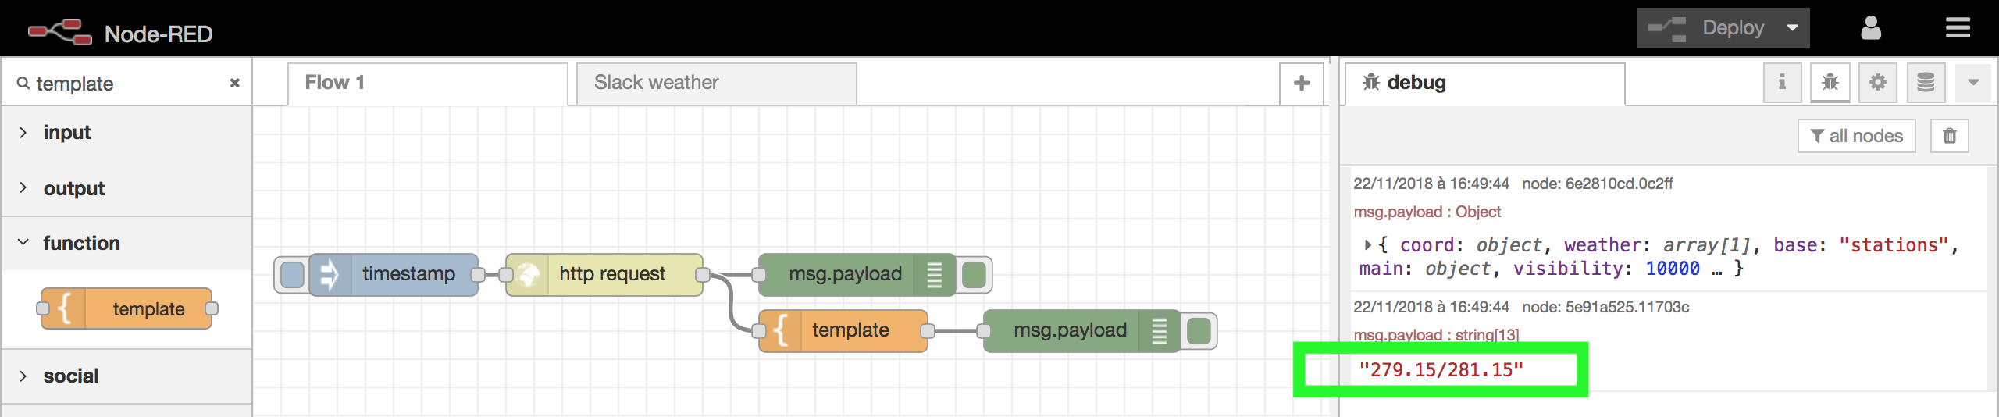Toggle the top msg.payload debug node output
Viewport: 1999px width, 417px height.
pos(974,274)
